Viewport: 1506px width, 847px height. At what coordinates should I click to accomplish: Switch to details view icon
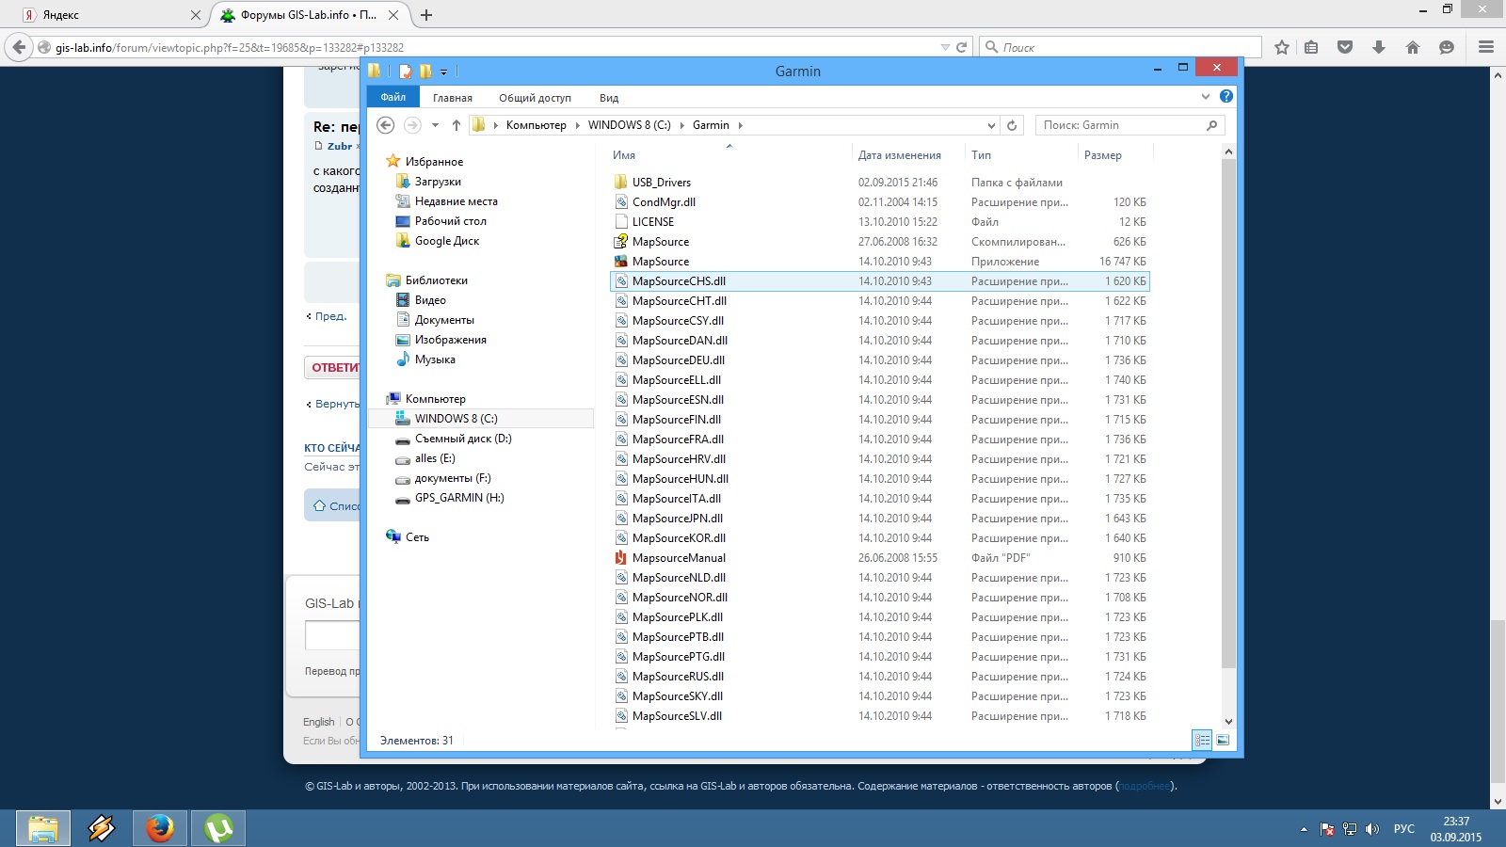1202,741
